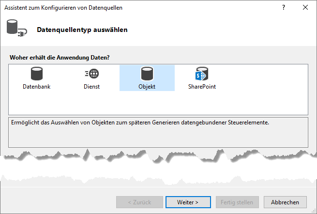Close the Assistent dialog window

[305, 7]
